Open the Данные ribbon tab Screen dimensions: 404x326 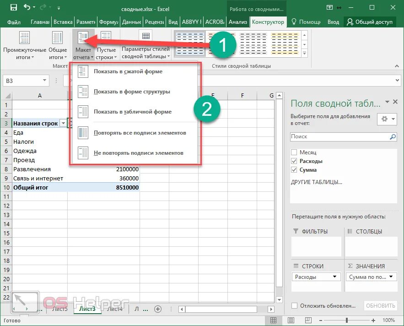click(131, 22)
